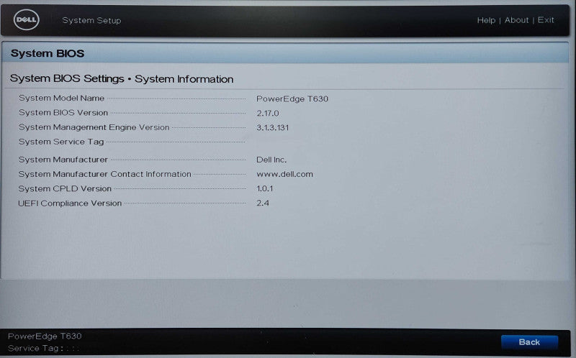Open the Help link in header
This screenshot has height=358, width=576.
(486, 20)
